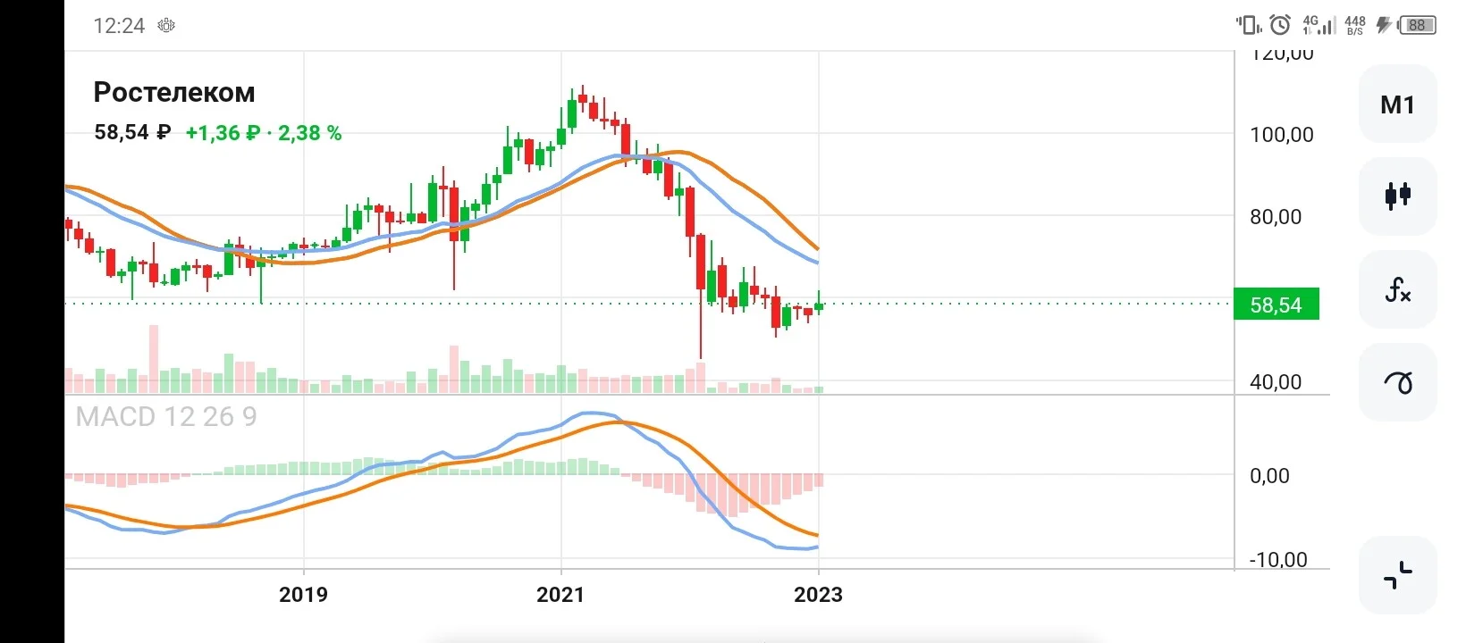Tap the green 58,54 price tag
The width and height of the screenshot is (1466, 643).
coord(1276,305)
